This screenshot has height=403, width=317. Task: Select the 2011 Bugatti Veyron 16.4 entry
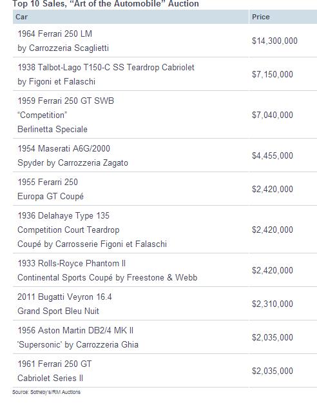[x=165, y=303]
